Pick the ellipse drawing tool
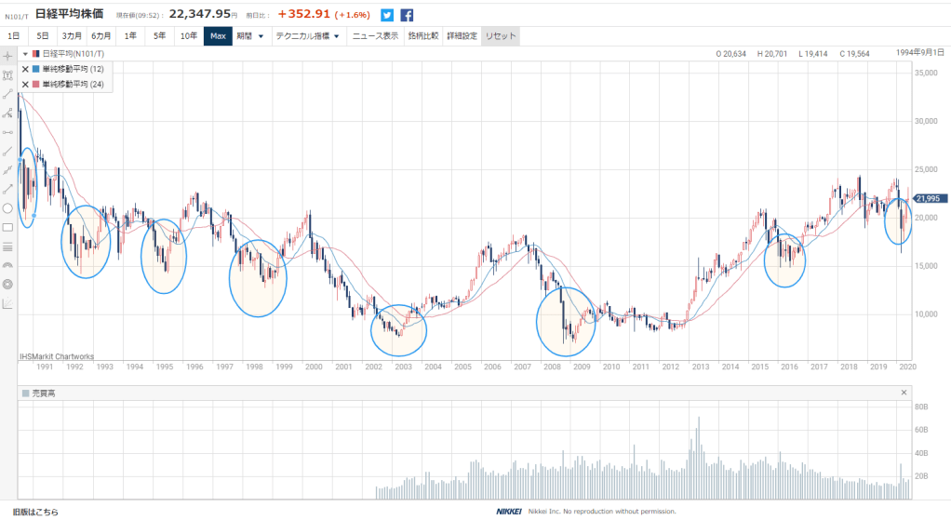This screenshot has width=951, height=520. coord(7,207)
